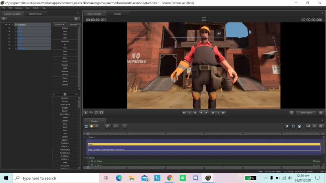Go to previous clip button
This screenshot has height=183, width=326.
[195, 113]
